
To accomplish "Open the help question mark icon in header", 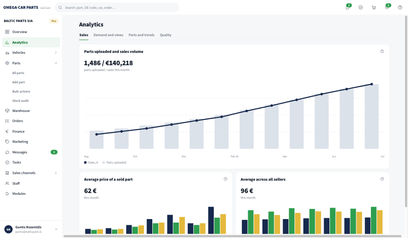I will [x=400, y=7].
